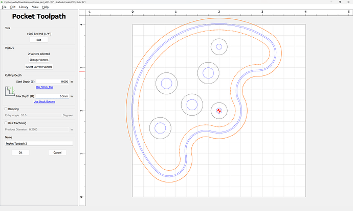
Task: Click the Use Stock Top link
Action: 44,87
